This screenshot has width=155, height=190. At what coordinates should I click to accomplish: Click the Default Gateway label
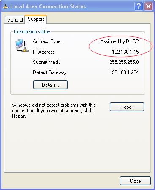pos(50,72)
